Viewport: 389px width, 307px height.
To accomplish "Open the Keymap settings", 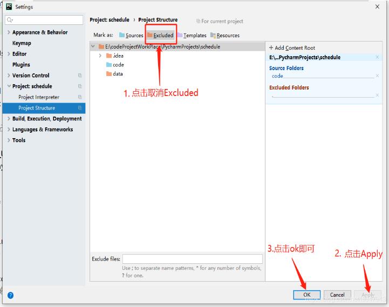I will (22, 43).
